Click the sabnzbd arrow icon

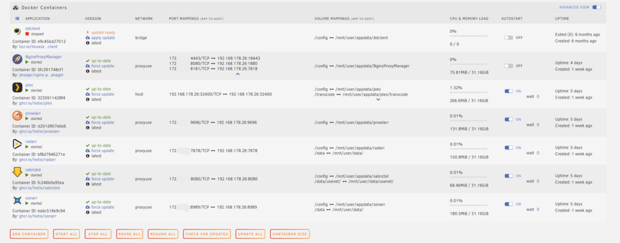pos(17,173)
